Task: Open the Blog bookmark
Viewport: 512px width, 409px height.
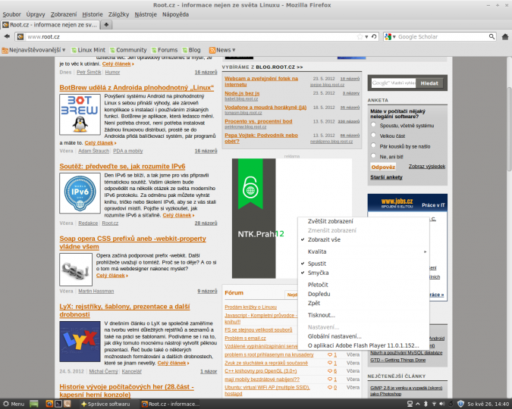Action: tap(191, 50)
